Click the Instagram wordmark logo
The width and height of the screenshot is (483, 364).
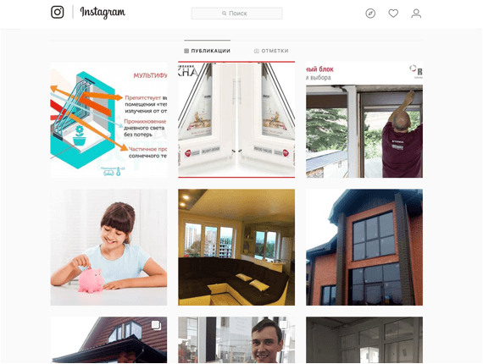point(103,13)
